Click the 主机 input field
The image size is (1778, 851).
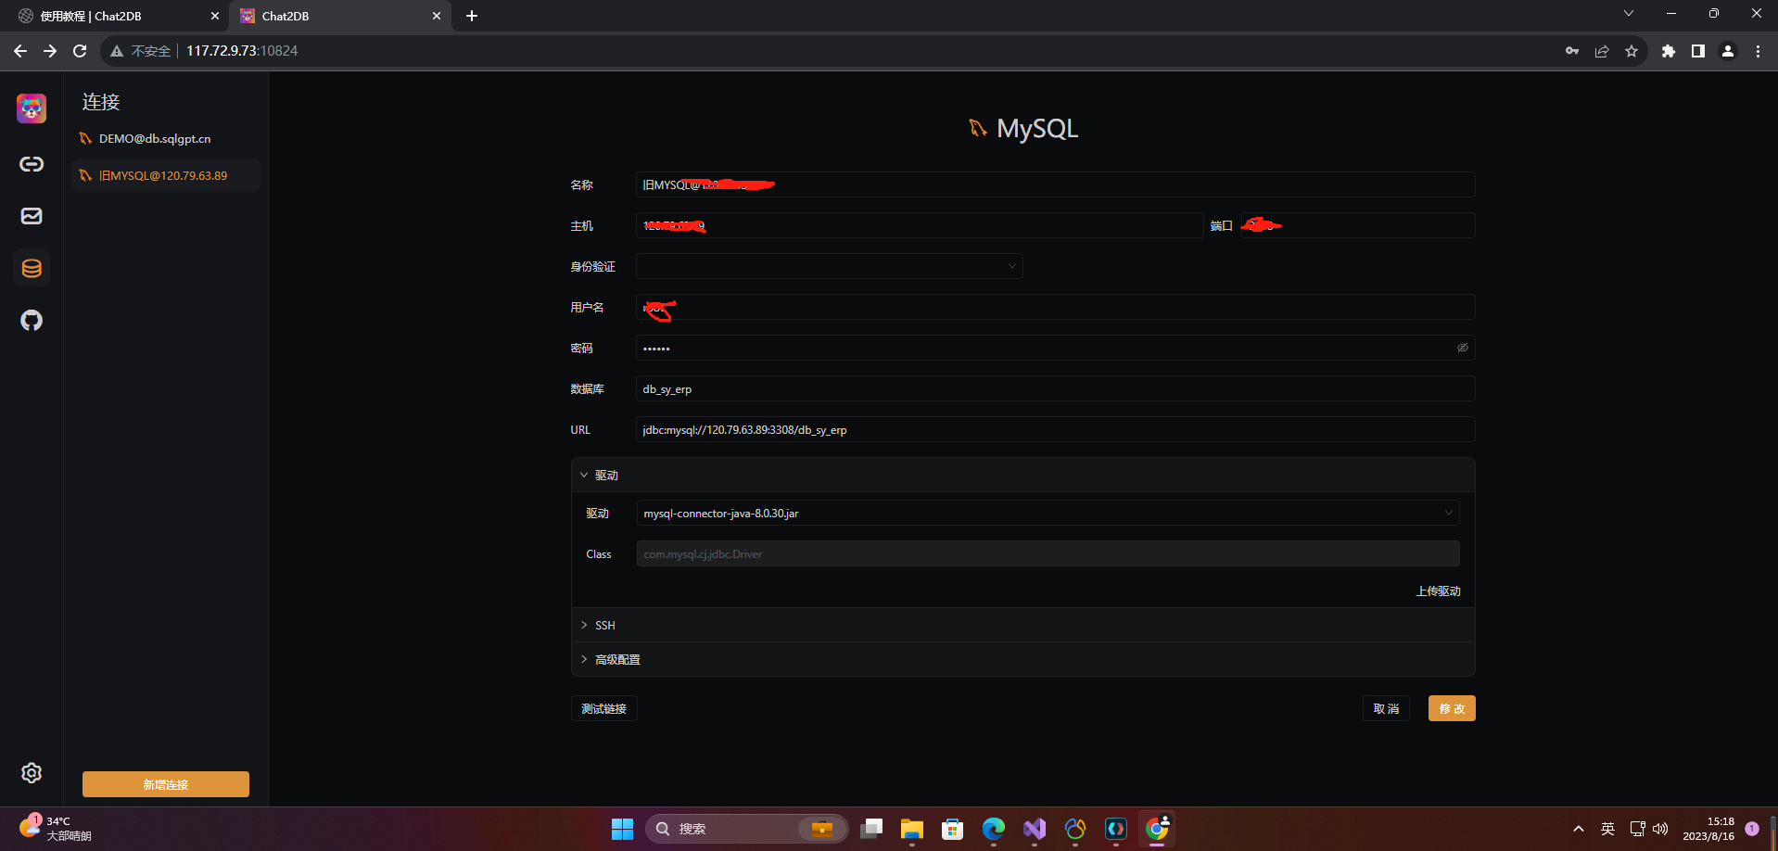pyautogui.click(x=920, y=225)
